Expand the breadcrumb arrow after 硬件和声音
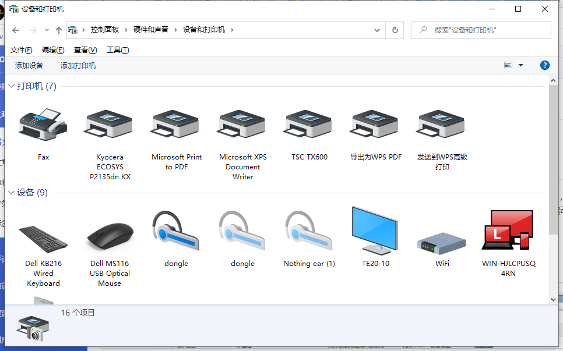Viewport: 563px width, 351px height. pos(175,30)
